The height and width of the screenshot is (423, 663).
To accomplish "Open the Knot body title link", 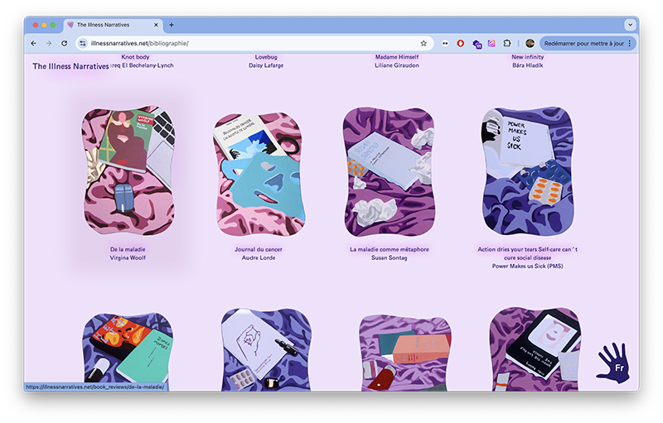I will (x=135, y=57).
